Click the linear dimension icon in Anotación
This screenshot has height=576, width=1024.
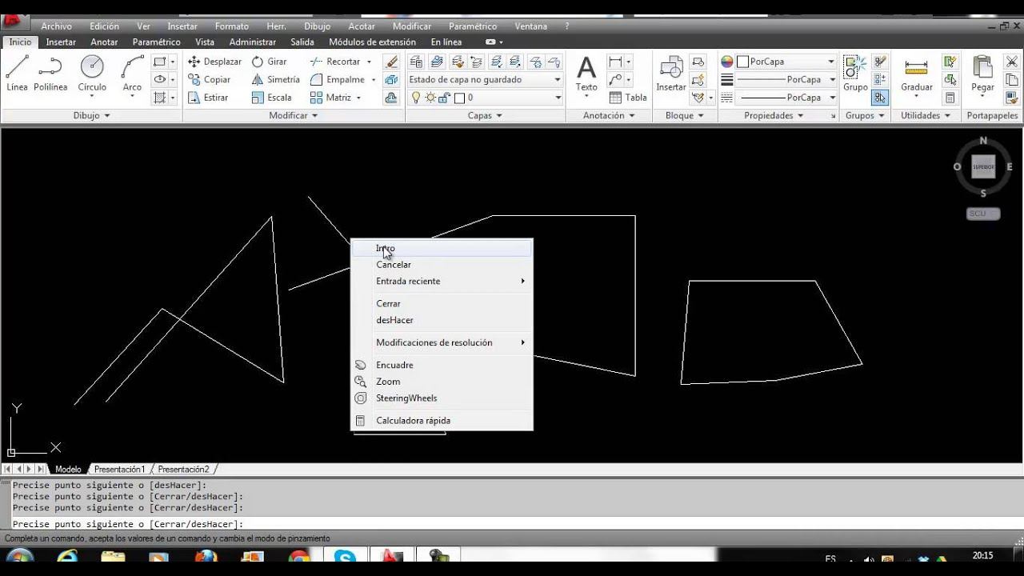pyautogui.click(x=615, y=62)
